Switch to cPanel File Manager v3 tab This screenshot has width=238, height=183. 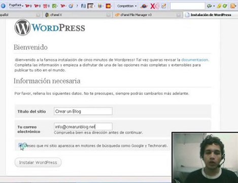(x=147, y=15)
